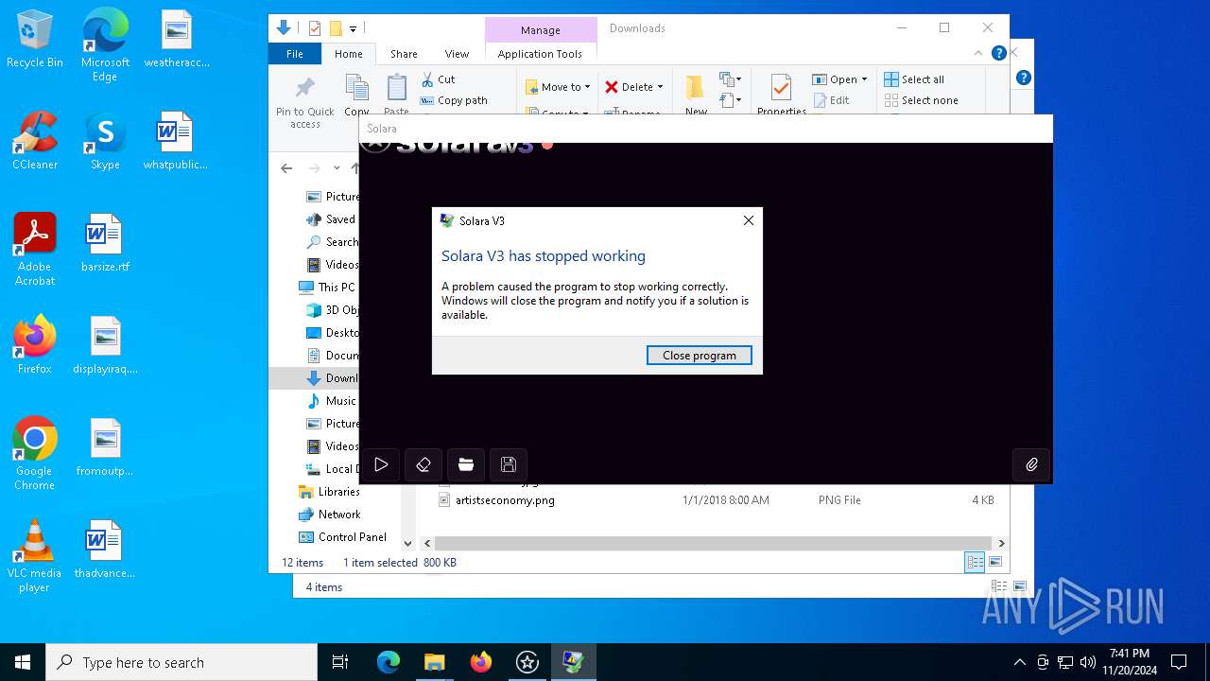Open the Action Center notifications icon
The image size is (1210, 681).
coord(1179,662)
